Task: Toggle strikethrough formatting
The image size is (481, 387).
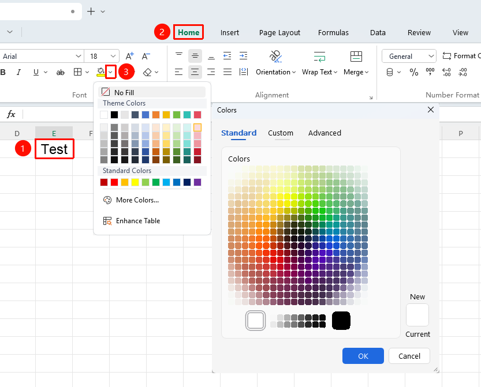Action: point(61,72)
